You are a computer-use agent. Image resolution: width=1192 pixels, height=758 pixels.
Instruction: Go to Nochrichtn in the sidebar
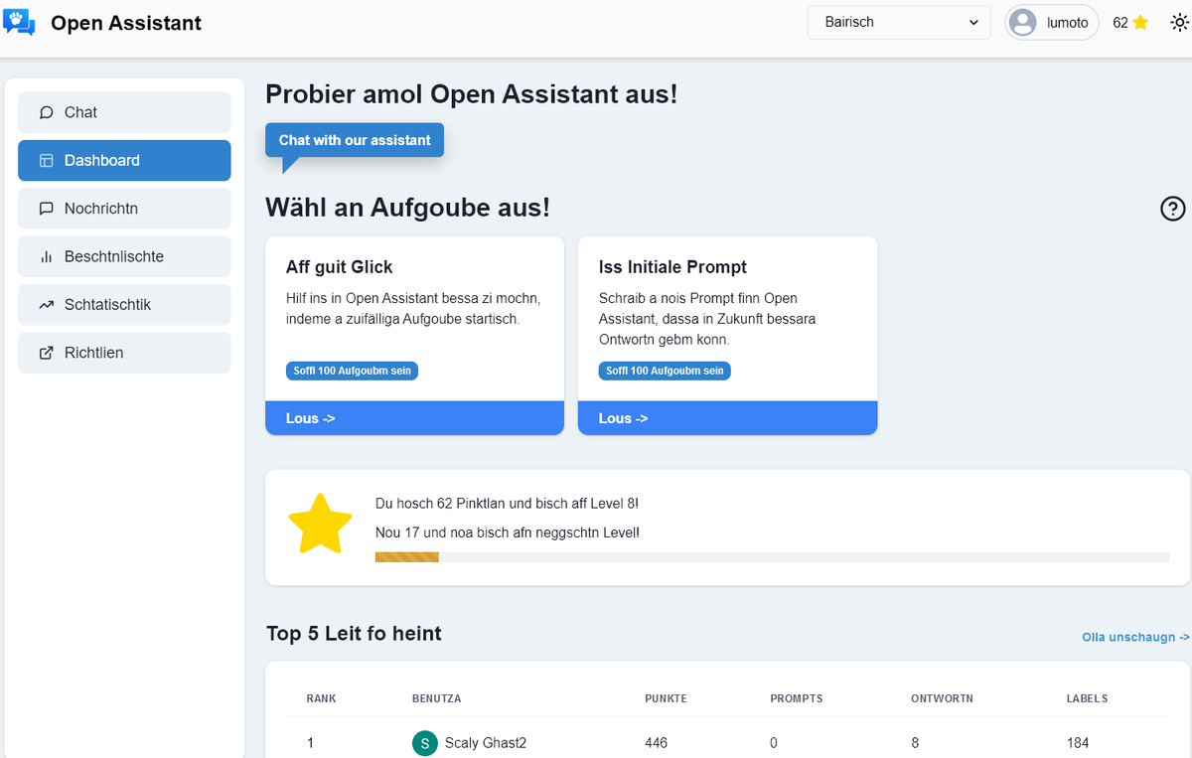click(124, 209)
